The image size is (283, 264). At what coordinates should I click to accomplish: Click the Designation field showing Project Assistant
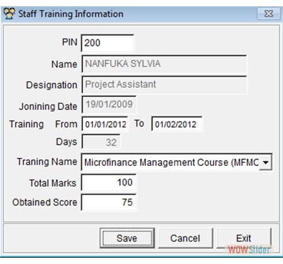[164, 85]
